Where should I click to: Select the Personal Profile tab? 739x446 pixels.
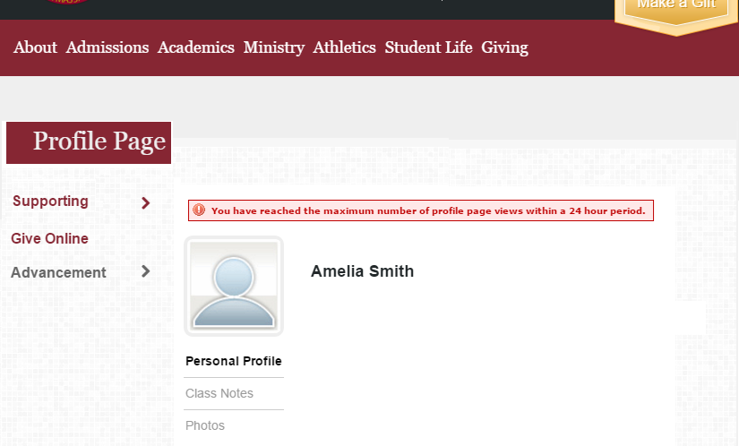pyautogui.click(x=234, y=361)
